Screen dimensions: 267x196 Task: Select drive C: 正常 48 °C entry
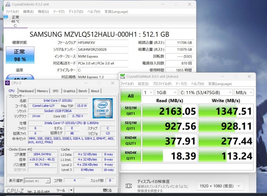coord(15,21)
